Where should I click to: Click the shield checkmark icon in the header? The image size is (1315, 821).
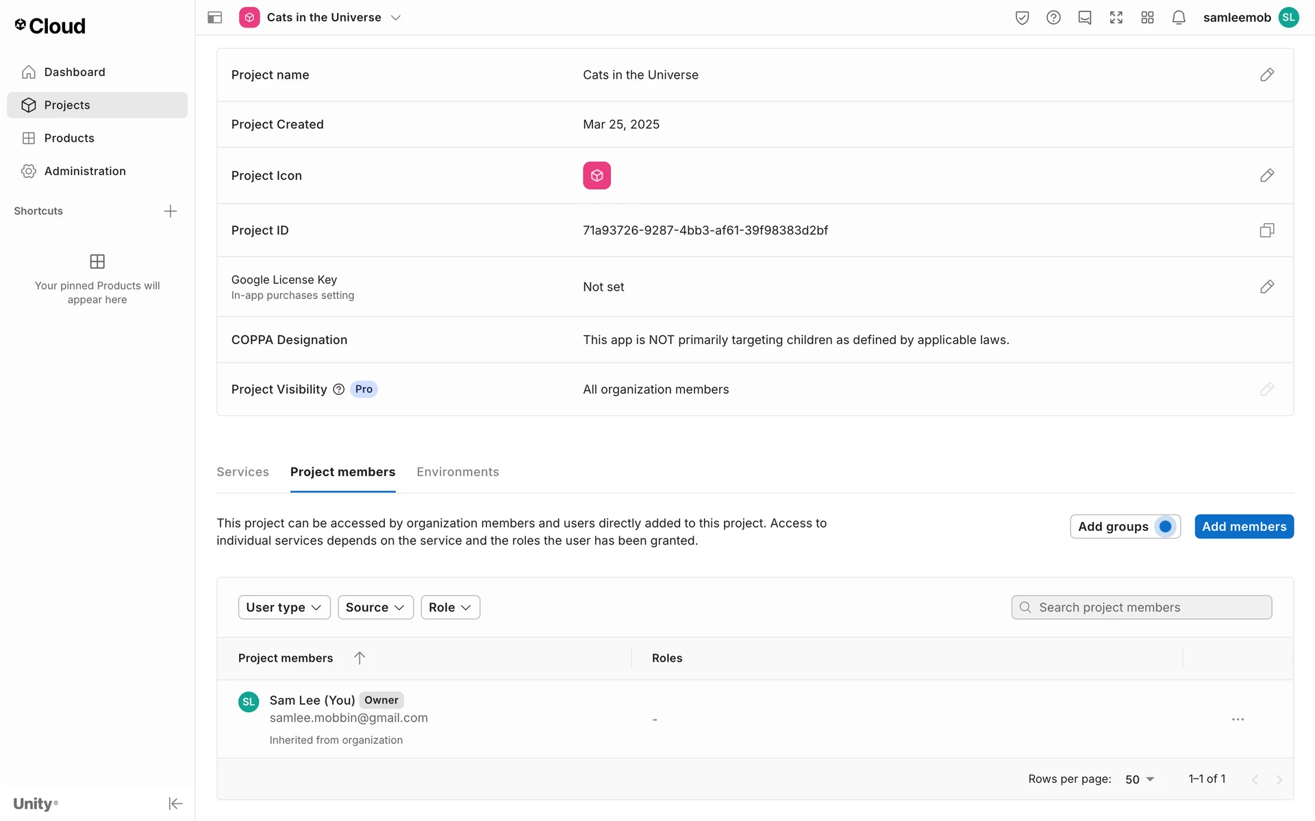tap(1022, 18)
